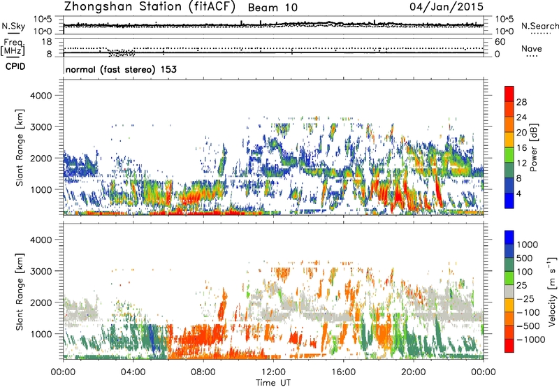Click the 'Zhongshan Station (fitACF)' title
Viewport: 559px width, 387px height.
150,7
